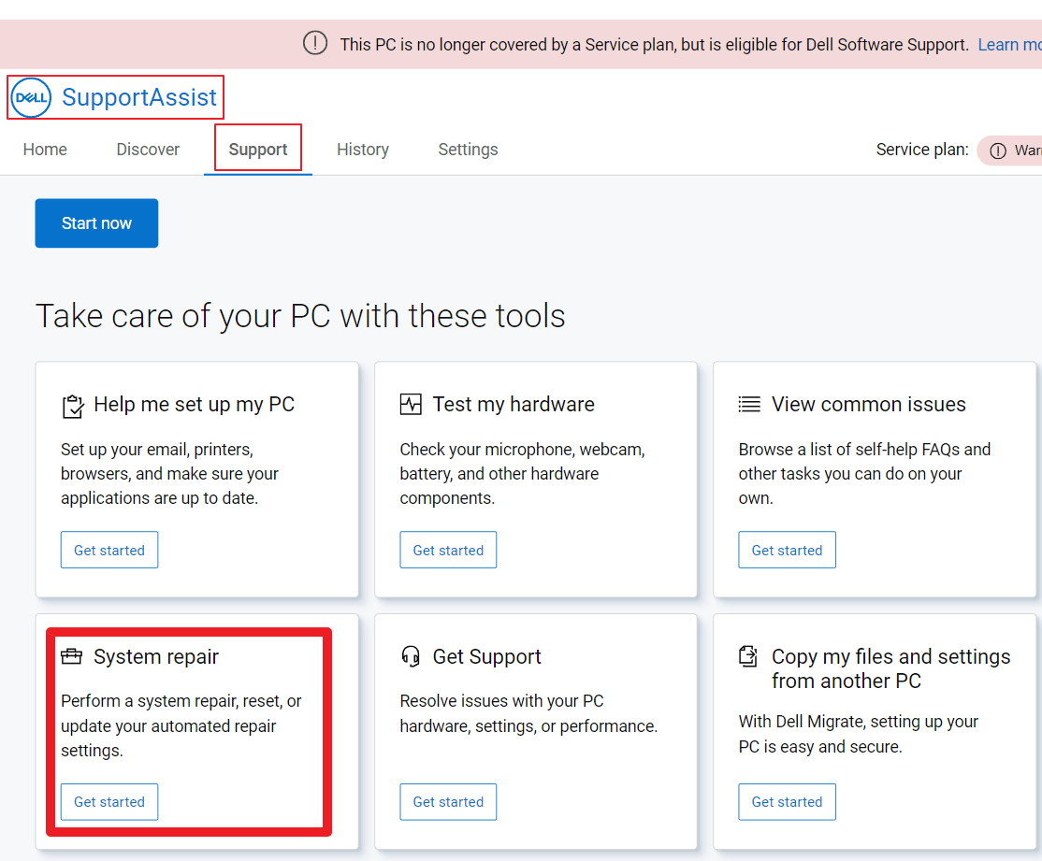Screen dimensions: 1042x861
Task: Click the Test my hardware pulse icon
Action: [411, 404]
